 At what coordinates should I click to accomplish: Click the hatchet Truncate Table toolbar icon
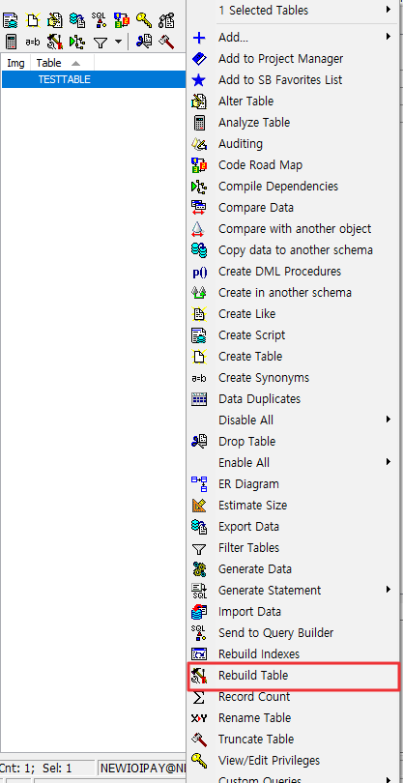coord(166,42)
